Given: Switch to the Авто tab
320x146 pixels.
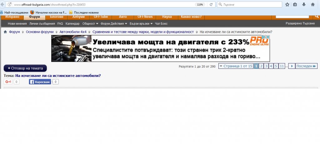Looking at the screenshot, I should click(123, 17).
